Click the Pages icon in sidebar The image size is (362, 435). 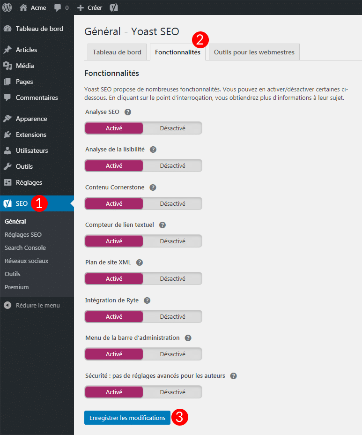coord(7,82)
